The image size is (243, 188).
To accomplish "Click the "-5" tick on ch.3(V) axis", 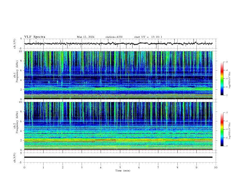I will 21,163.
